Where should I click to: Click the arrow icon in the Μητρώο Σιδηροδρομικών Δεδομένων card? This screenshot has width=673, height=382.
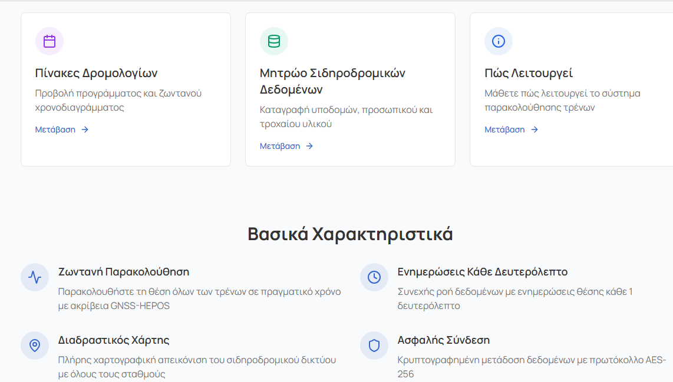click(x=309, y=146)
